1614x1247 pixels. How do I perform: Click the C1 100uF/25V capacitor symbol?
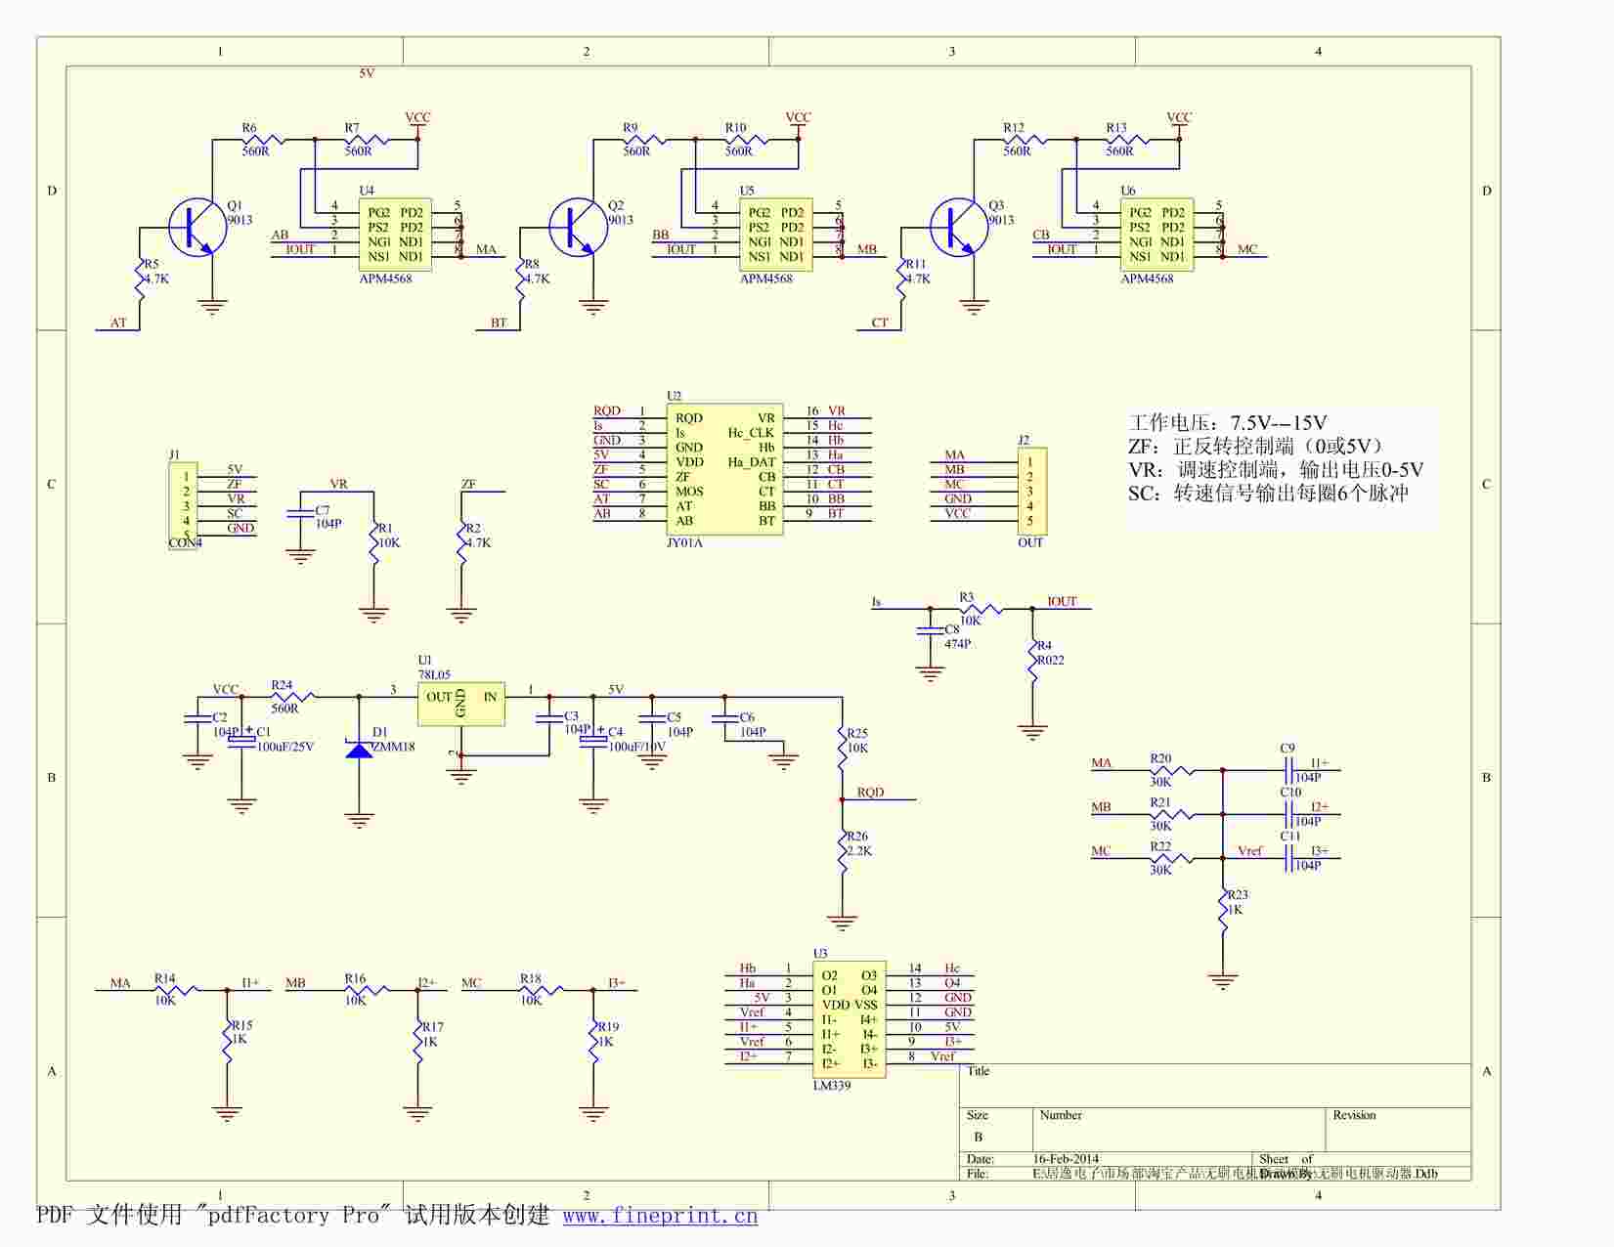(x=241, y=739)
